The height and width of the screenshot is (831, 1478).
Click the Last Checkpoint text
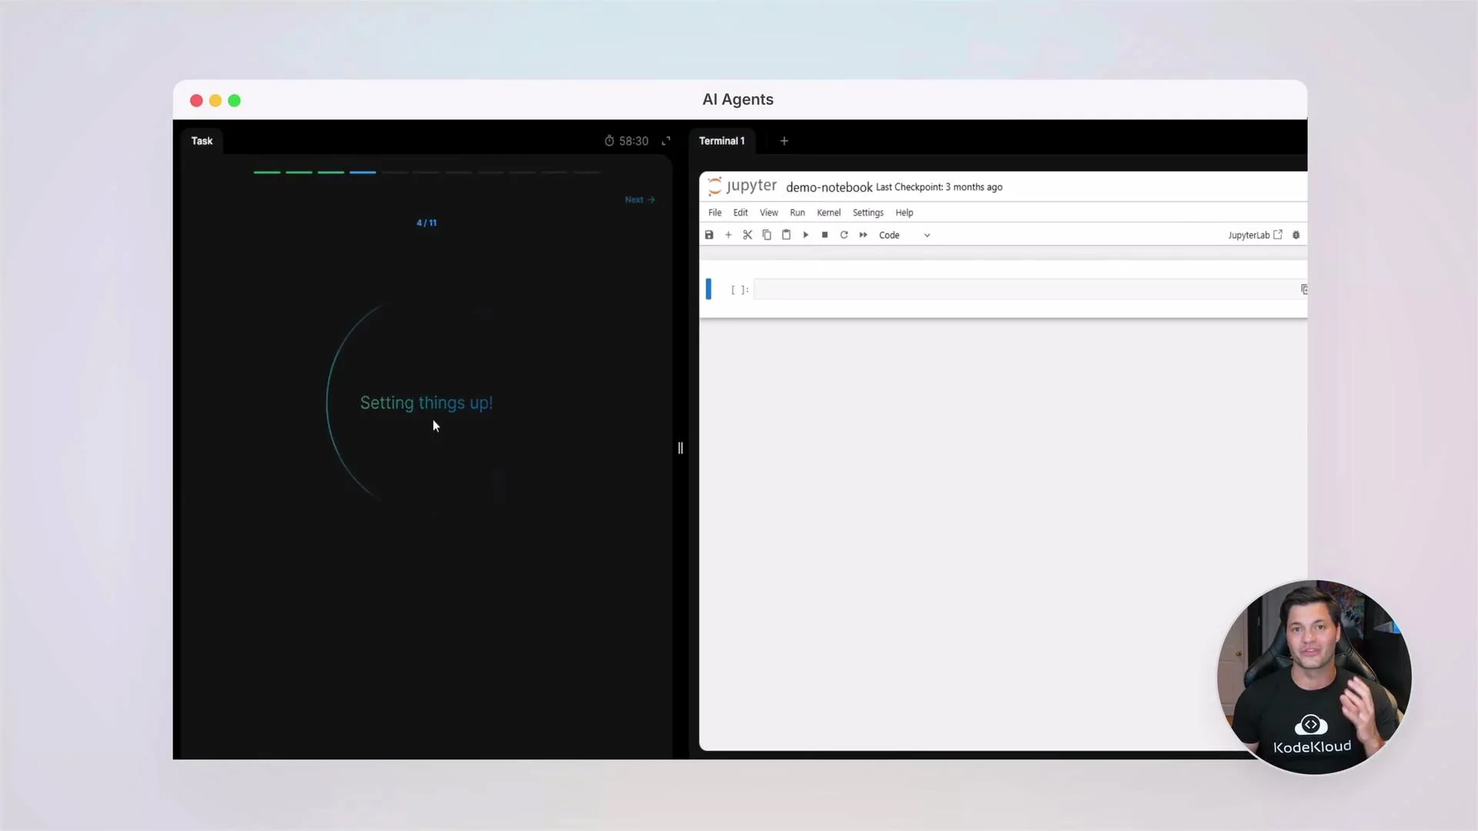[x=939, y=187]
